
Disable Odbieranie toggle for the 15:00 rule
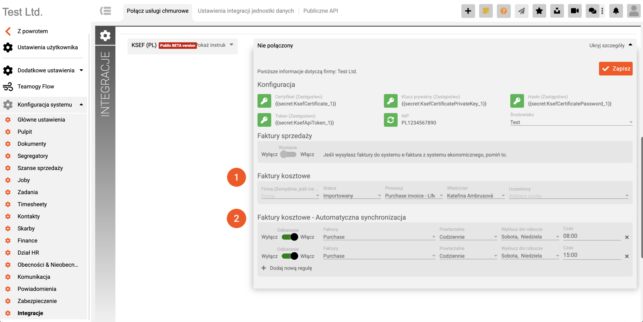pyautogui.click(x=289, y=256)
